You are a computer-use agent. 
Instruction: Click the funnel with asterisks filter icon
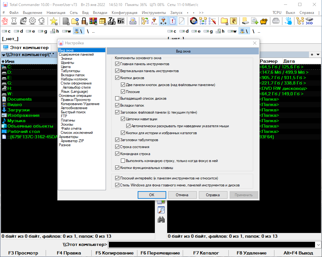163,21
